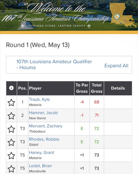Mark Robbie Rhodes as favorite star
This screenshot has height=174, width=138.
tap(11, 142)
